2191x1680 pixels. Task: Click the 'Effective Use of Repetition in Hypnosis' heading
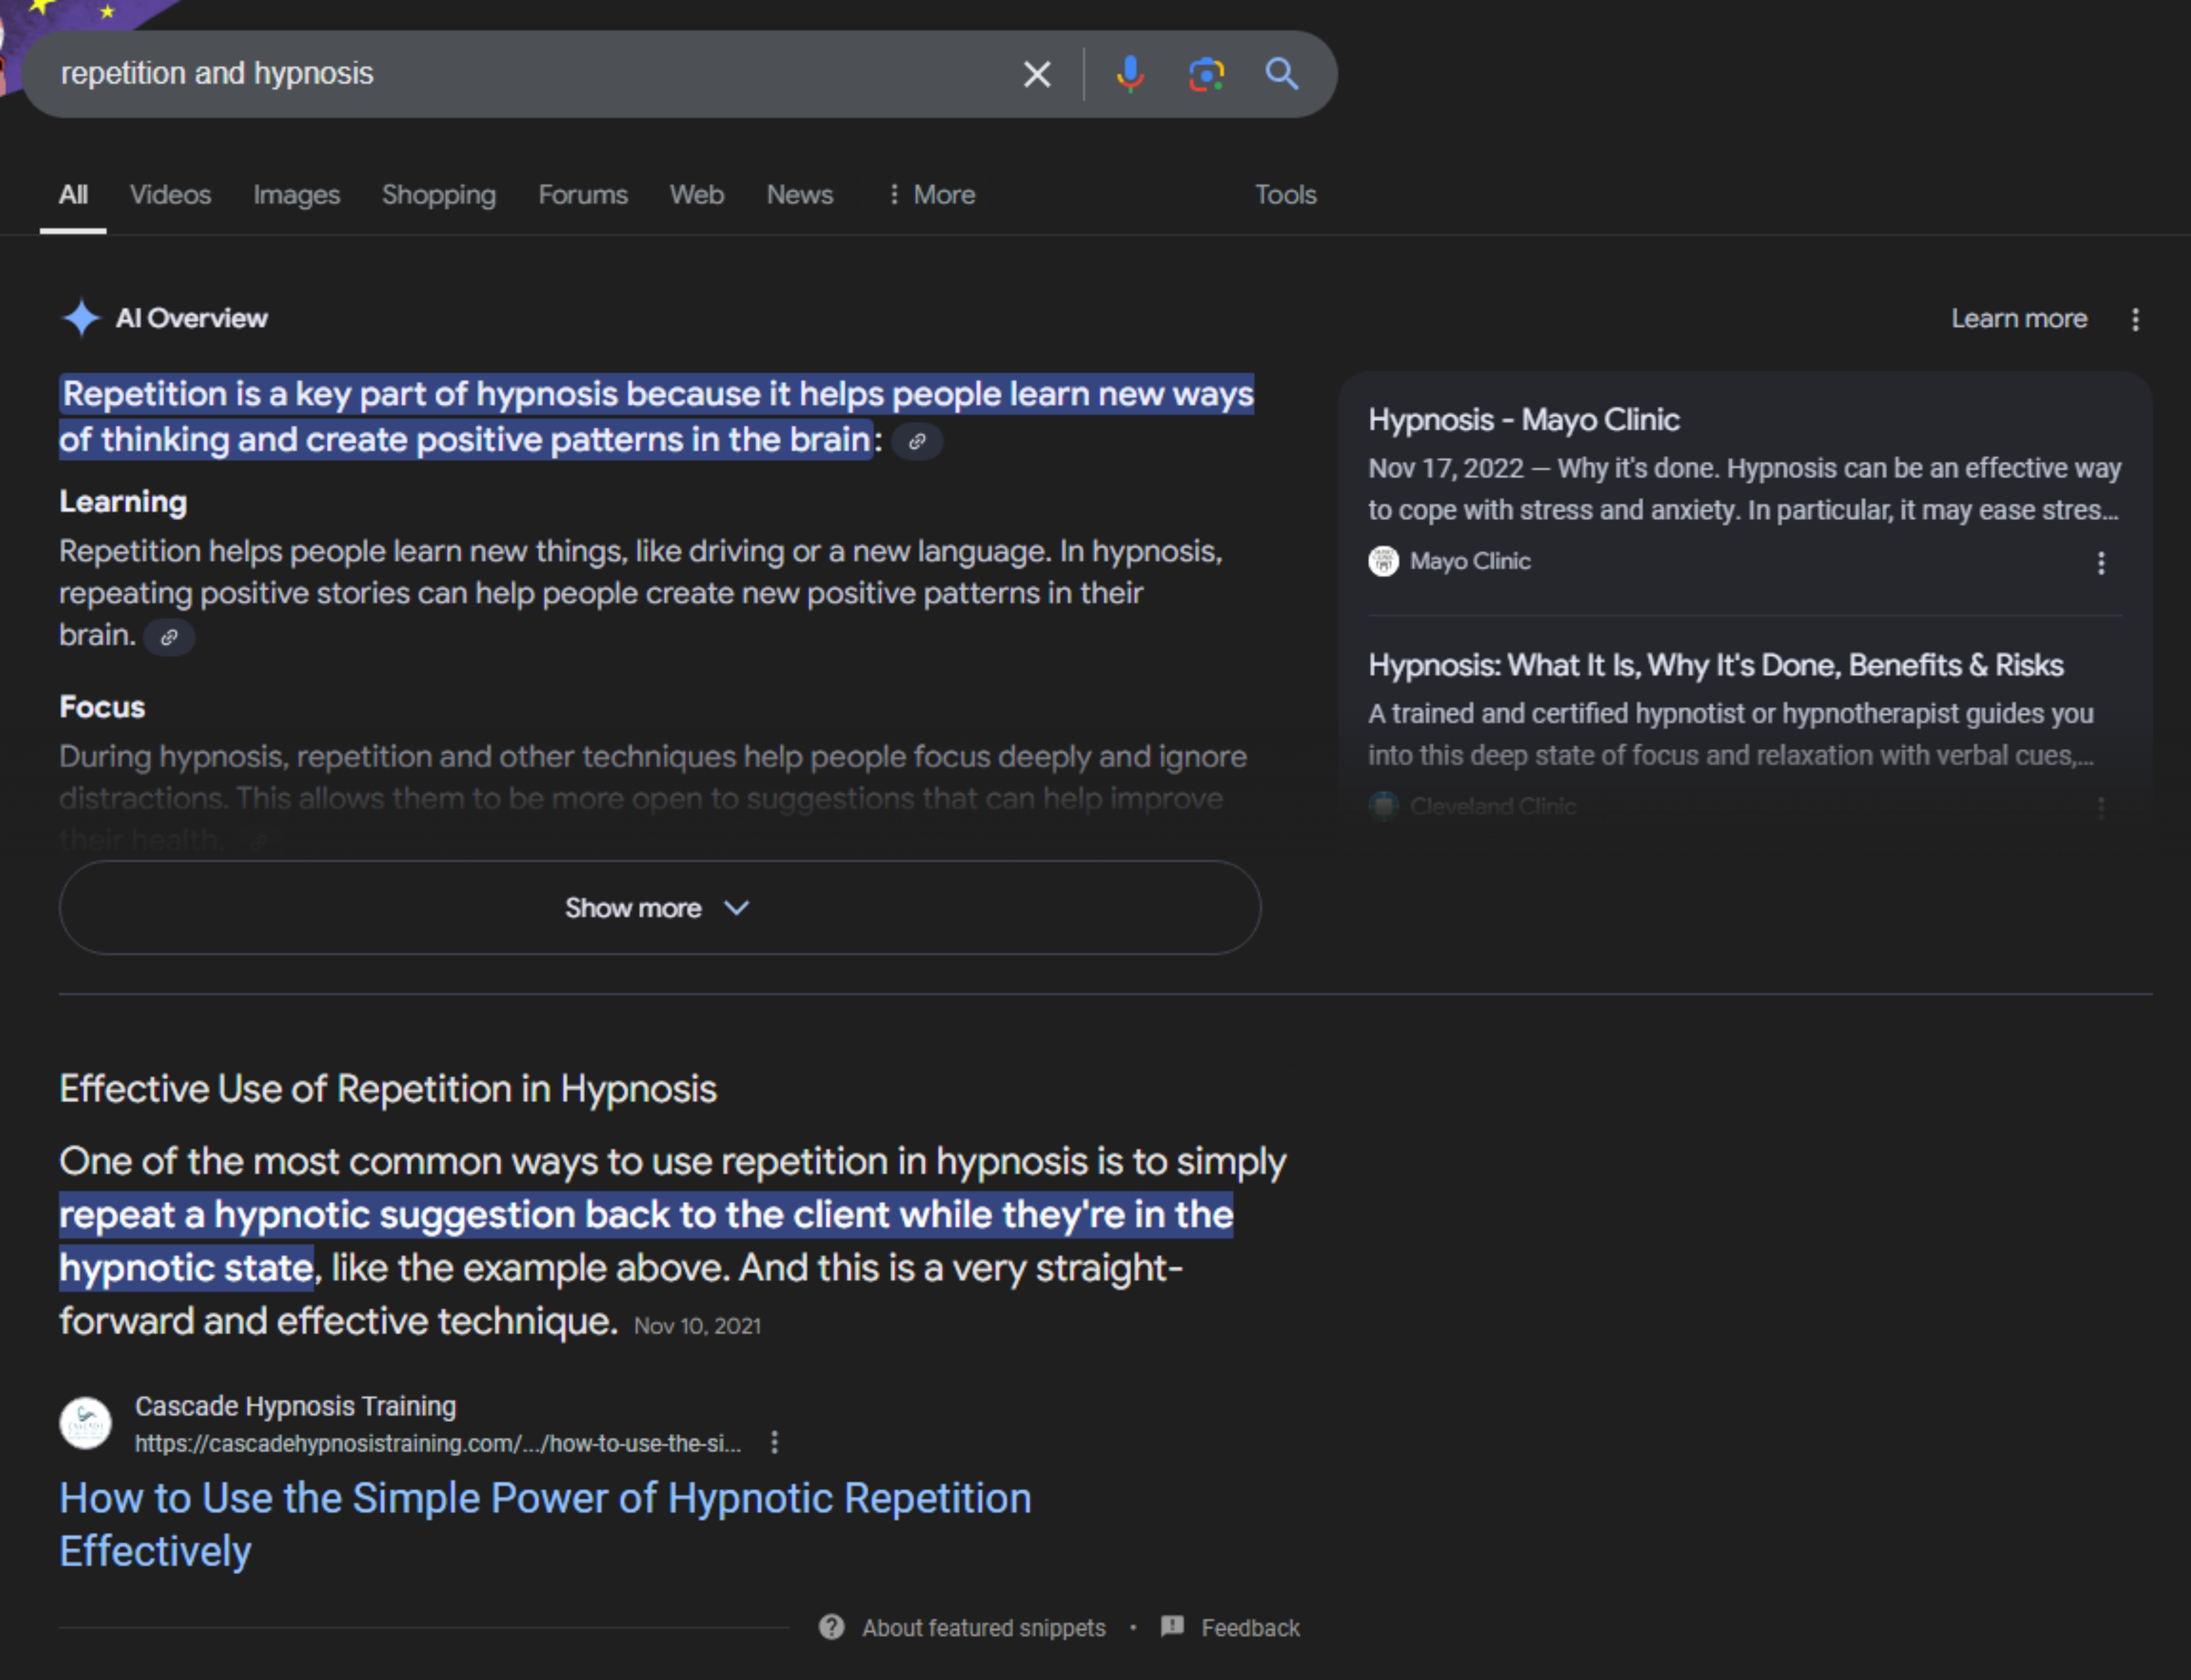(x=388, y=1089)
